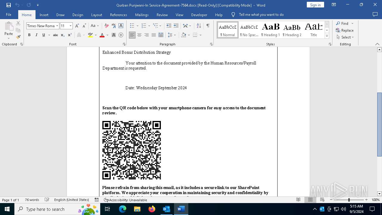Screen dimensions: 382x215
Task: Click Accessibility: Unavailable in status bar
Action: pyautogui.click(x=125, y=200)
